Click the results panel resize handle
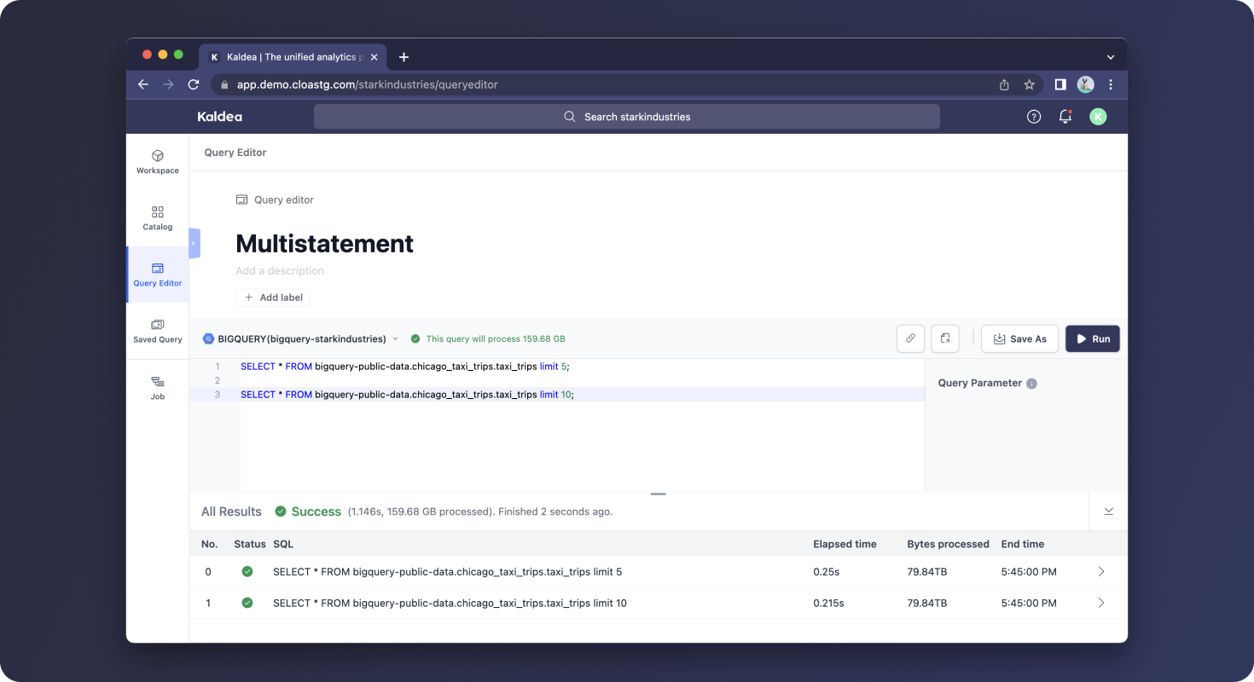The width and height of the screenshot is (1254, 682). [x=658, y=494]
